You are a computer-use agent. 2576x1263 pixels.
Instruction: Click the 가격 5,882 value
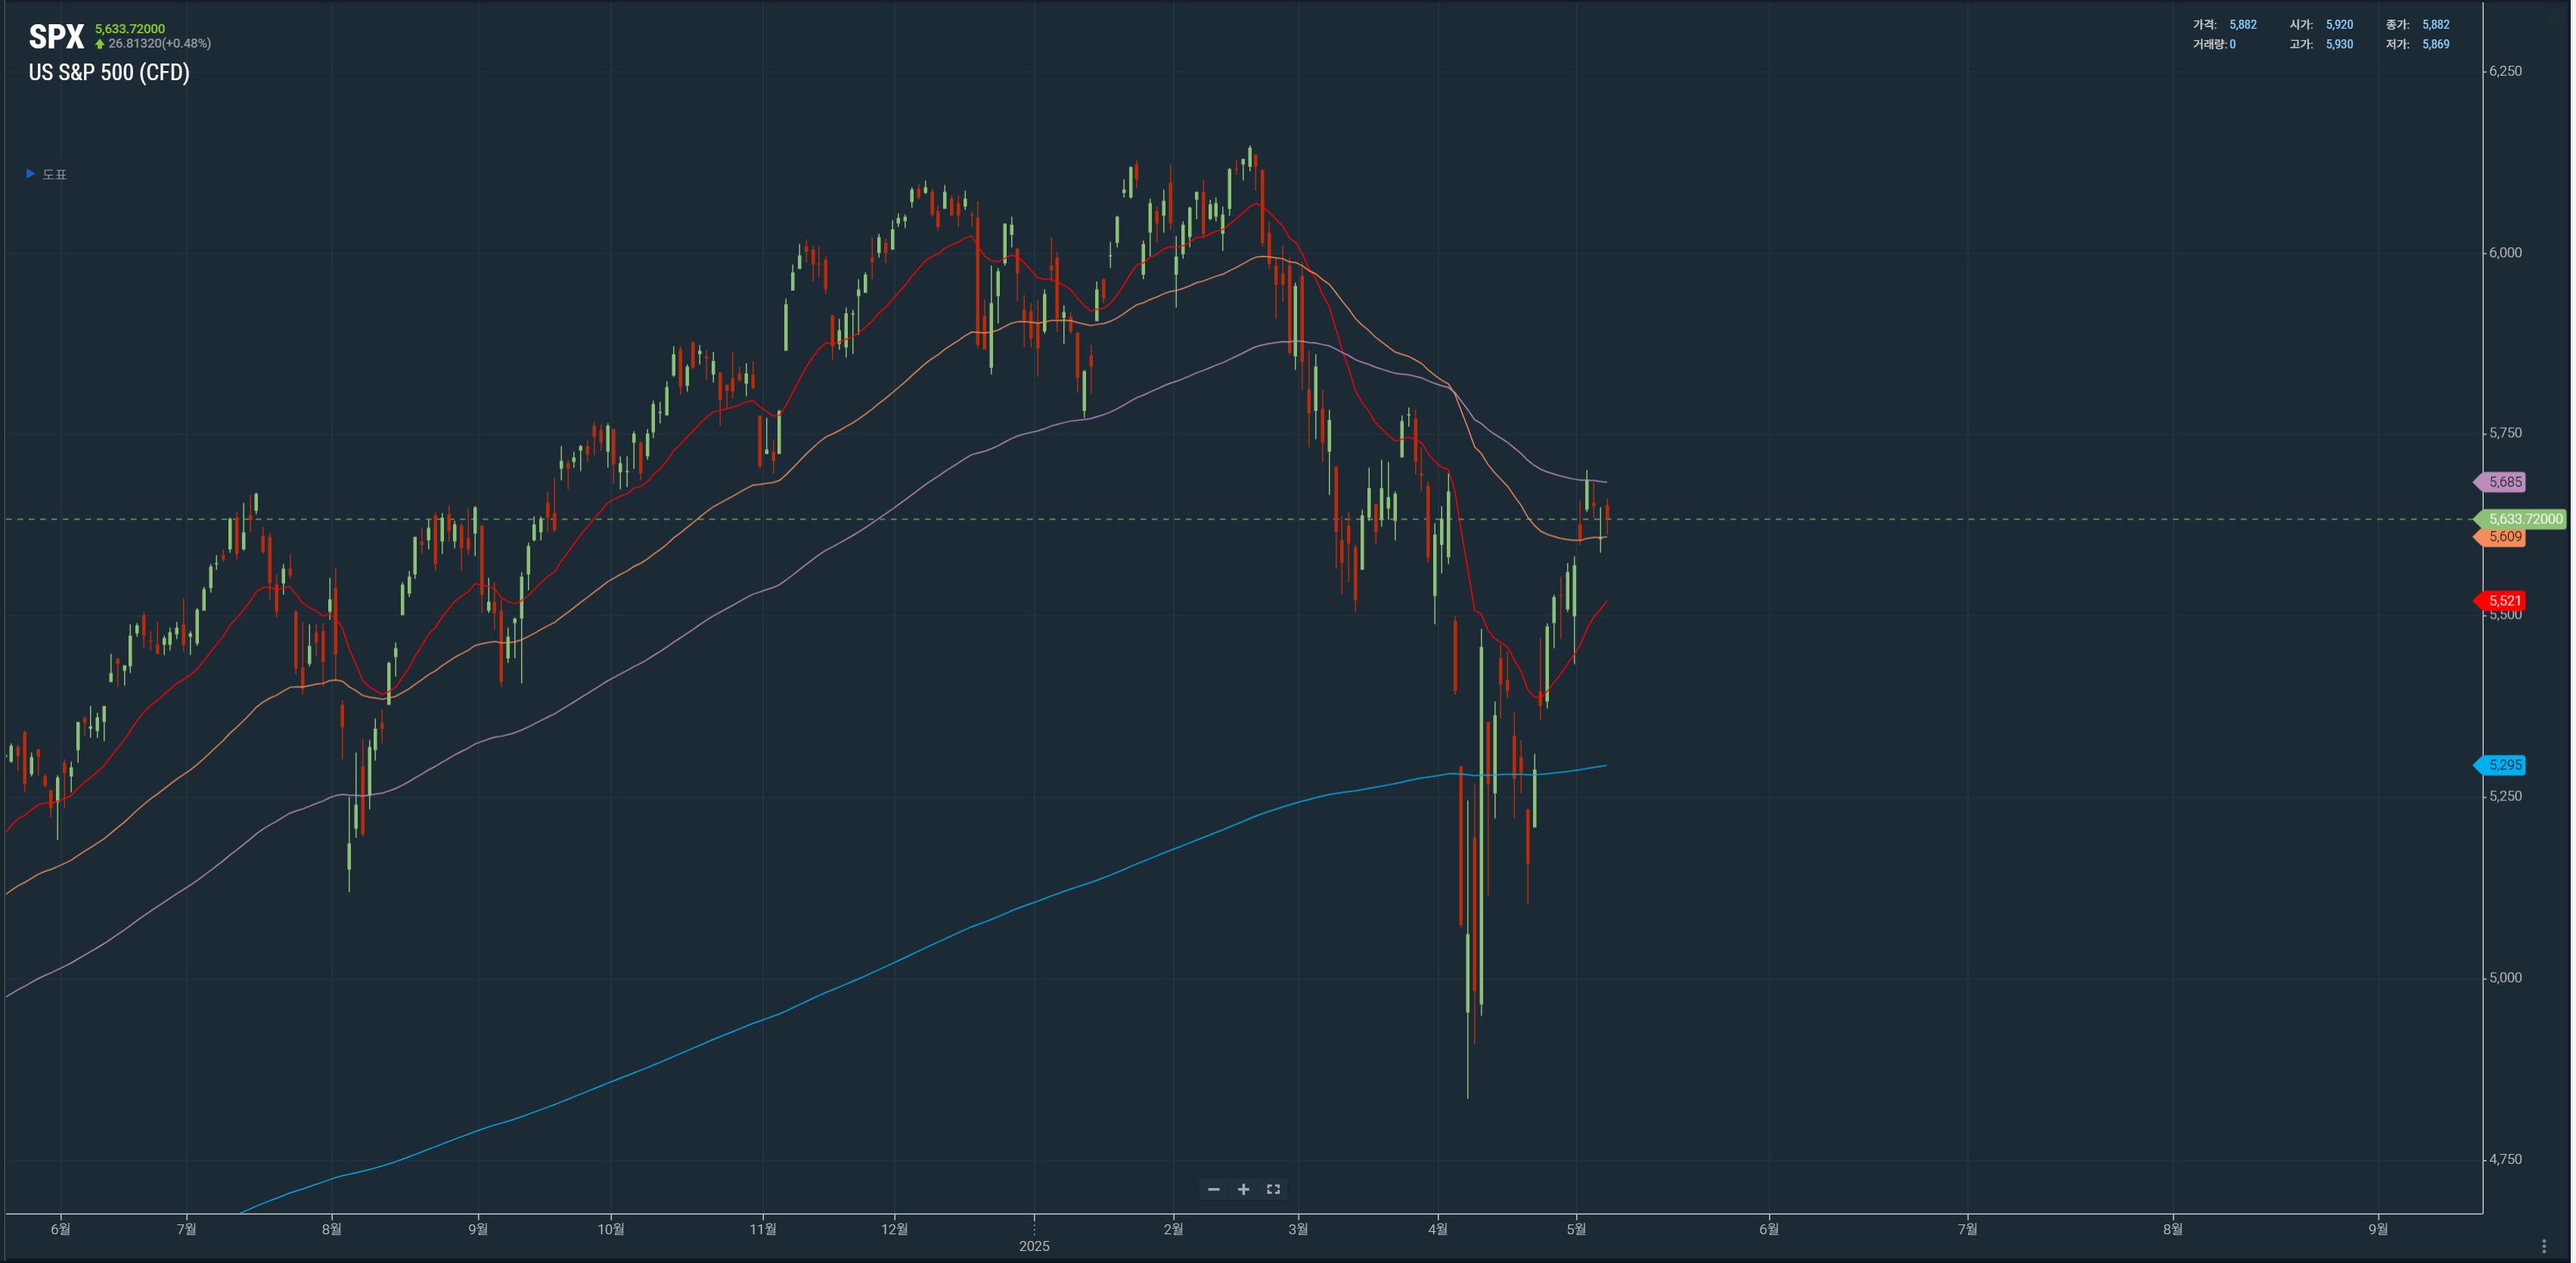click(2243, 25)
